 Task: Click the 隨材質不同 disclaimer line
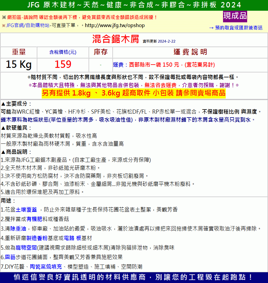coord(133,77)
